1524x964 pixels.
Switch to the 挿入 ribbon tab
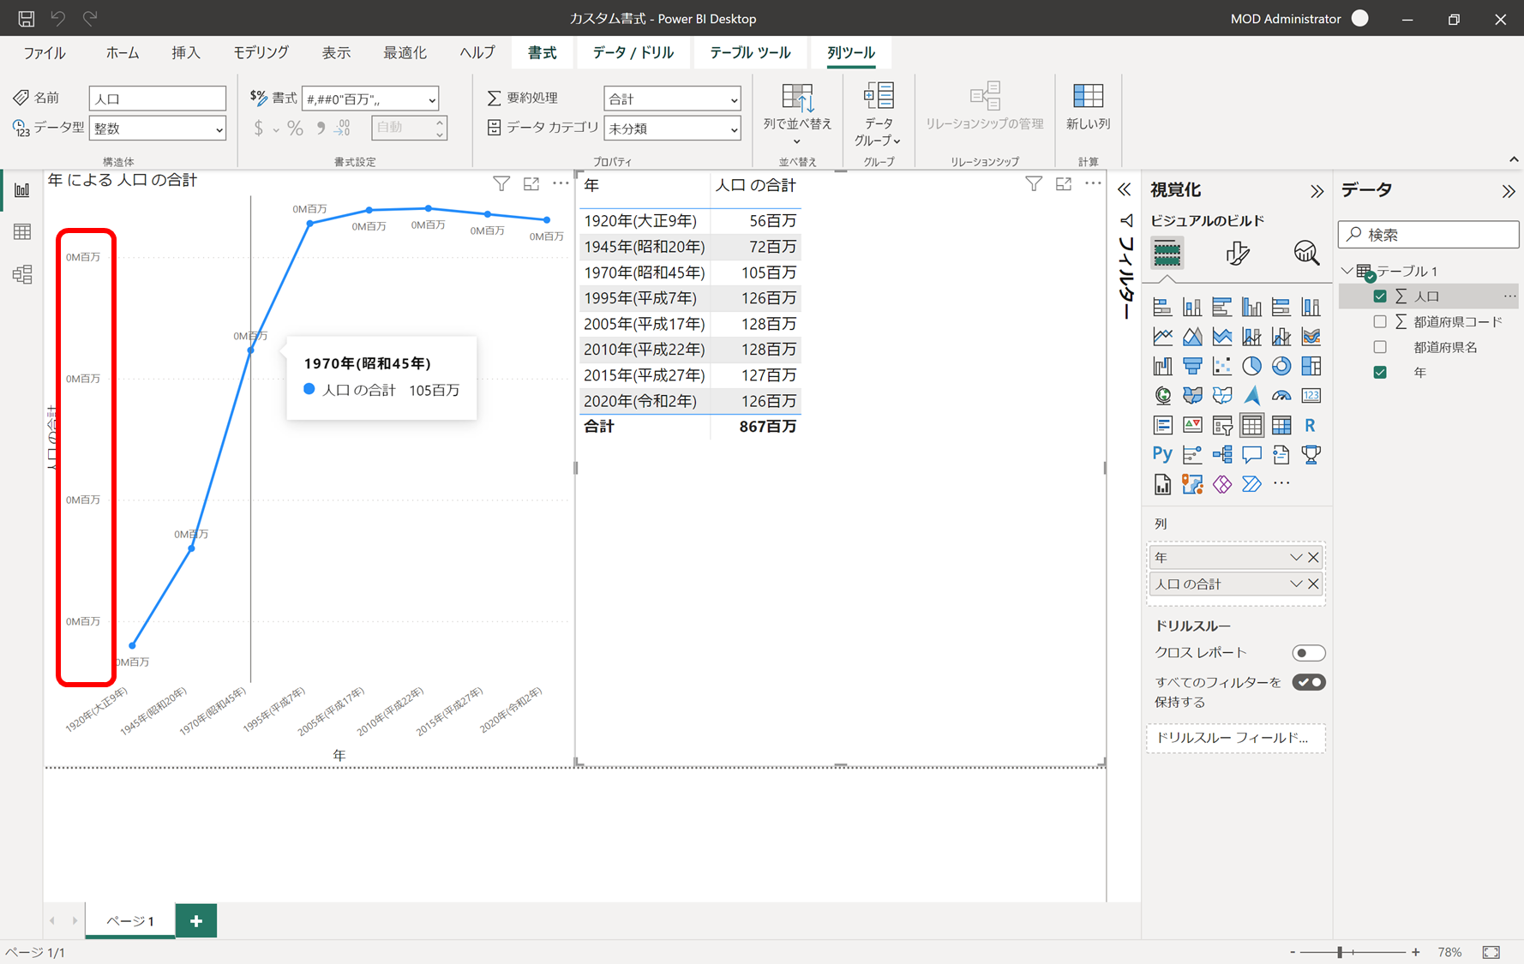click(186, 52)
